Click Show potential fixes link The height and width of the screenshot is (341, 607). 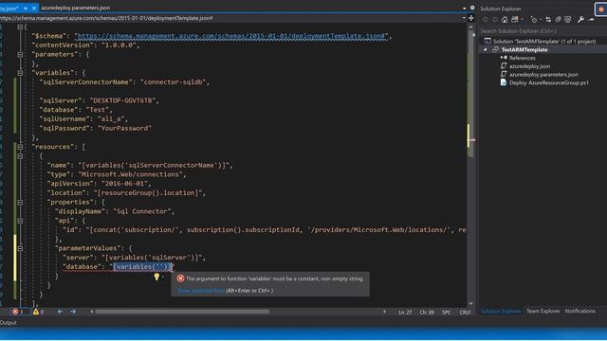(200, 291)
